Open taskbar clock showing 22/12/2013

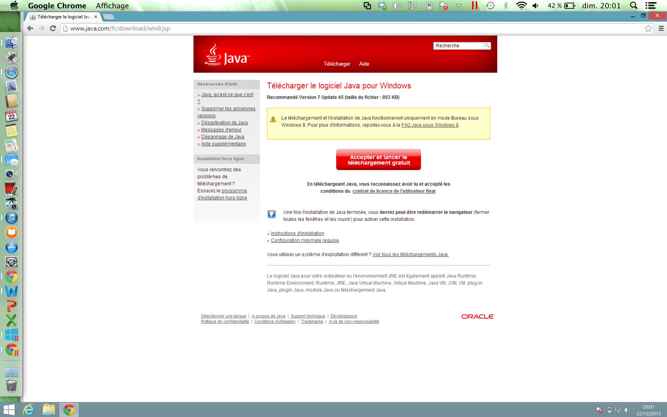coord(649,410)
